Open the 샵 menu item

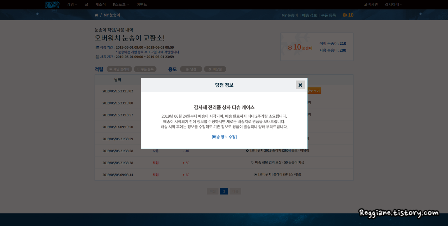point(87,4)
